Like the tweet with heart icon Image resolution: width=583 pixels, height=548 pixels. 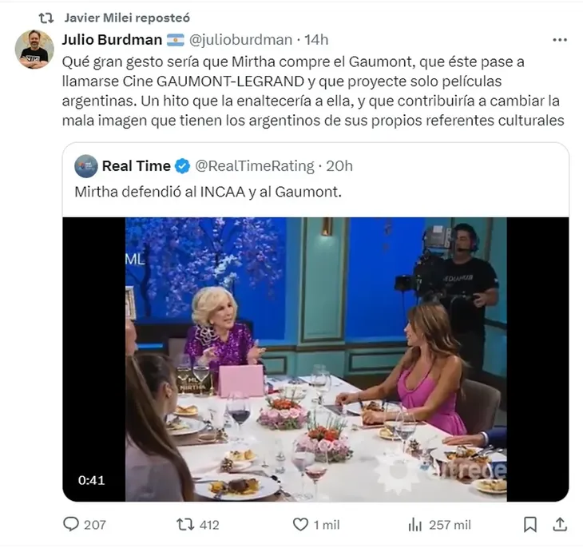pyautogui.click(x=300, y=524)
